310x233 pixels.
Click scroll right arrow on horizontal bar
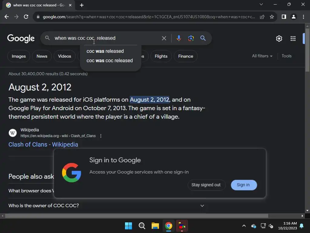coord(302,216)
